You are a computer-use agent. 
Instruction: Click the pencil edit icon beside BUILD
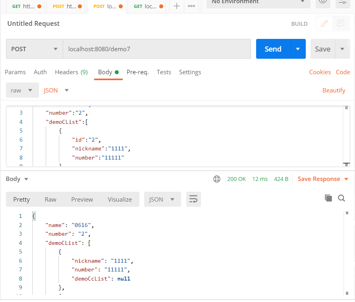click(x=324, y=23)
